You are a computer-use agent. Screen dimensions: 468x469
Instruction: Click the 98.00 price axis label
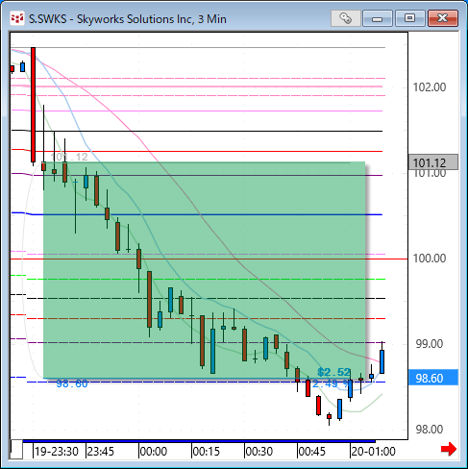click(x=430, y=430)
